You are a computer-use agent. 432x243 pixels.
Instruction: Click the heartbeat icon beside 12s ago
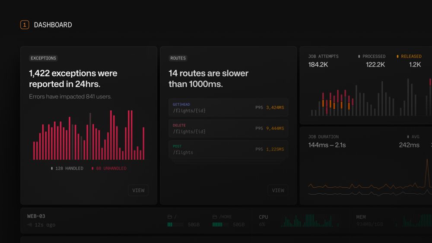(29, 225)
